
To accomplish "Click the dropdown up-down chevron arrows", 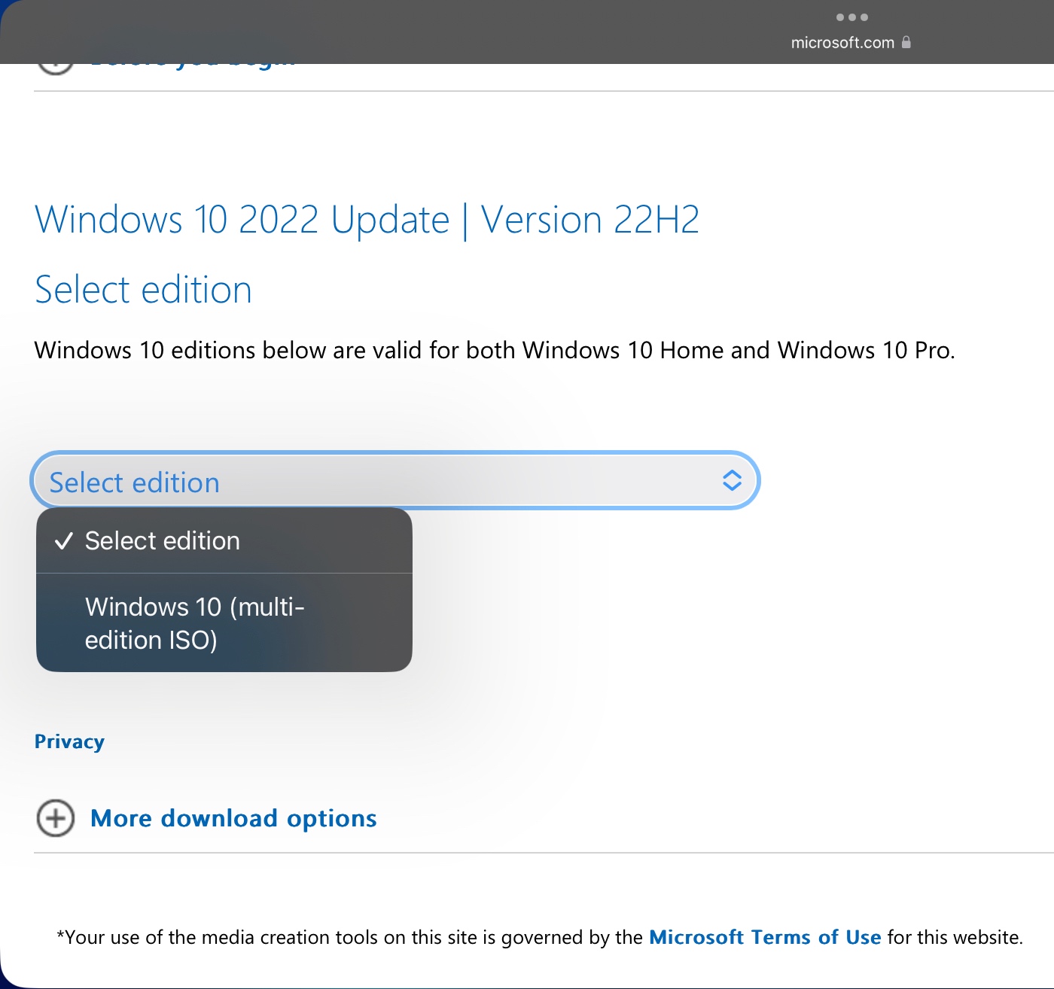I will coord(732,481).
